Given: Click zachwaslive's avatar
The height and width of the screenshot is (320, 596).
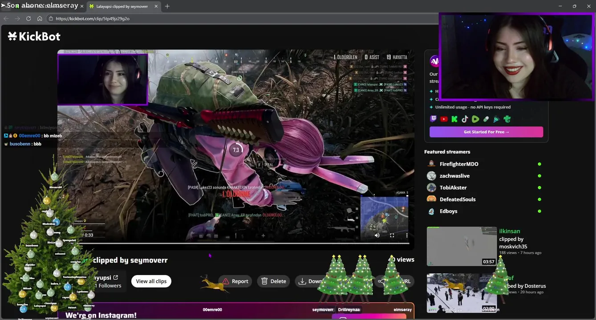Looking at the screenshot, I should pos(431,176).
